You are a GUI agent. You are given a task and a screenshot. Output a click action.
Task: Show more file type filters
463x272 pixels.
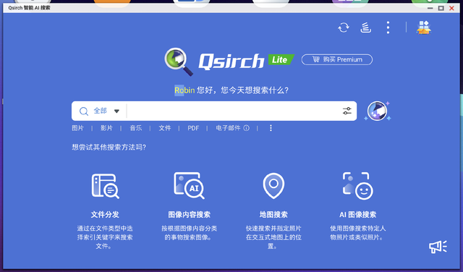click(271, 128)
